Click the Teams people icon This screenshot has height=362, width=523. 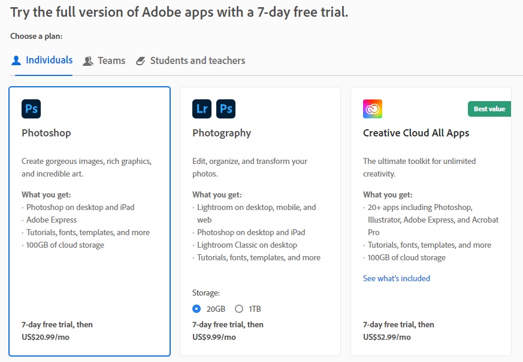coord(88,61)
